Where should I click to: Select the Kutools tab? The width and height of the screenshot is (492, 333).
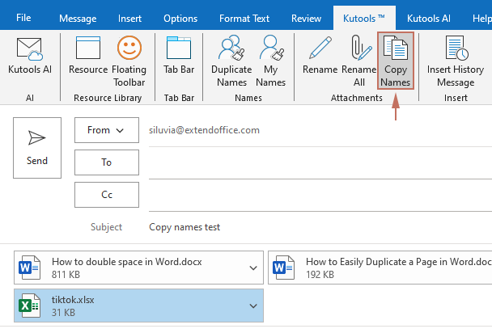[364, 18]
